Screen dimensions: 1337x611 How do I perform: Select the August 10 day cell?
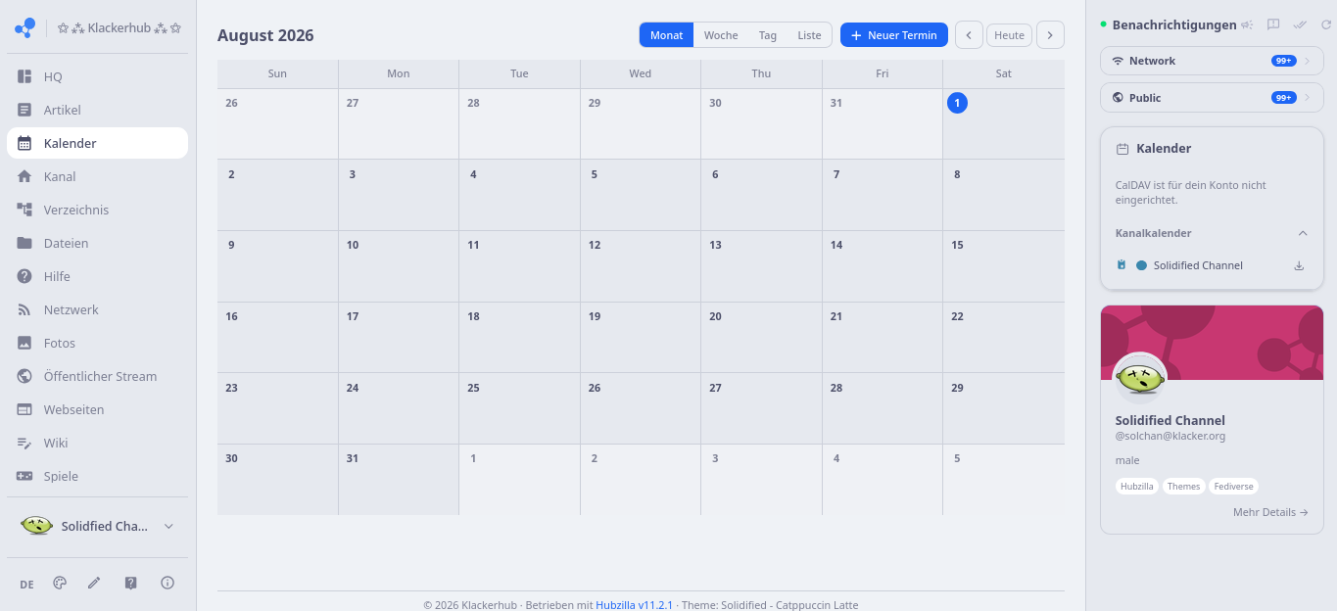click(x=399, y=266)
